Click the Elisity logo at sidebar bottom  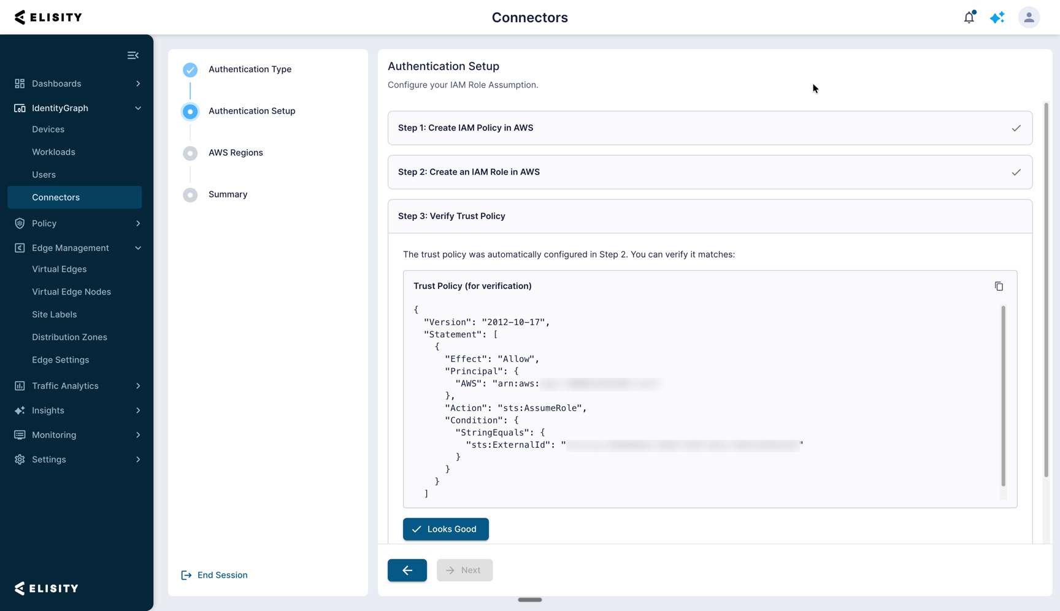coord(47,588)
